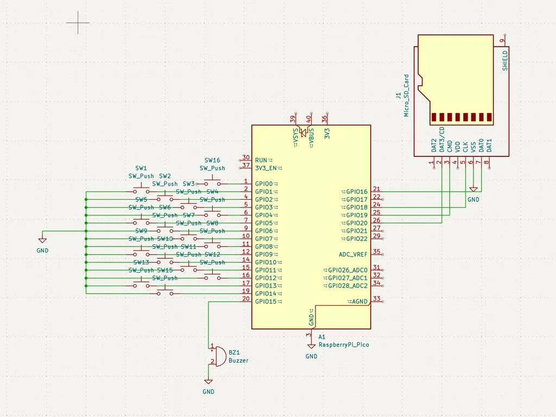The width and height of the screenshot is (556, 417).
Task: Click the 'GPIO22' pin label
Action: pos(357,239)
